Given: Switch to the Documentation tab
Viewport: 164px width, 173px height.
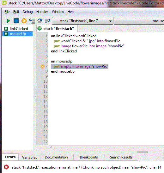Looking at the screenshot, I should 56,157.
